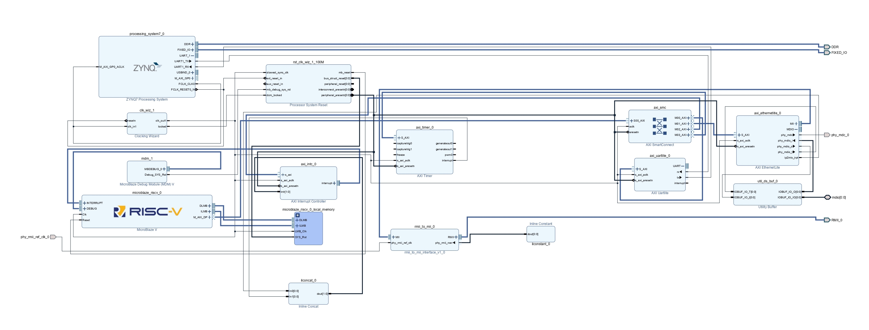869x330 pixels.
Task: Expand the microblaze_riscv_0_local_memory hierarchy plus box
Action: pyautogui.click(x=298, y=215)
